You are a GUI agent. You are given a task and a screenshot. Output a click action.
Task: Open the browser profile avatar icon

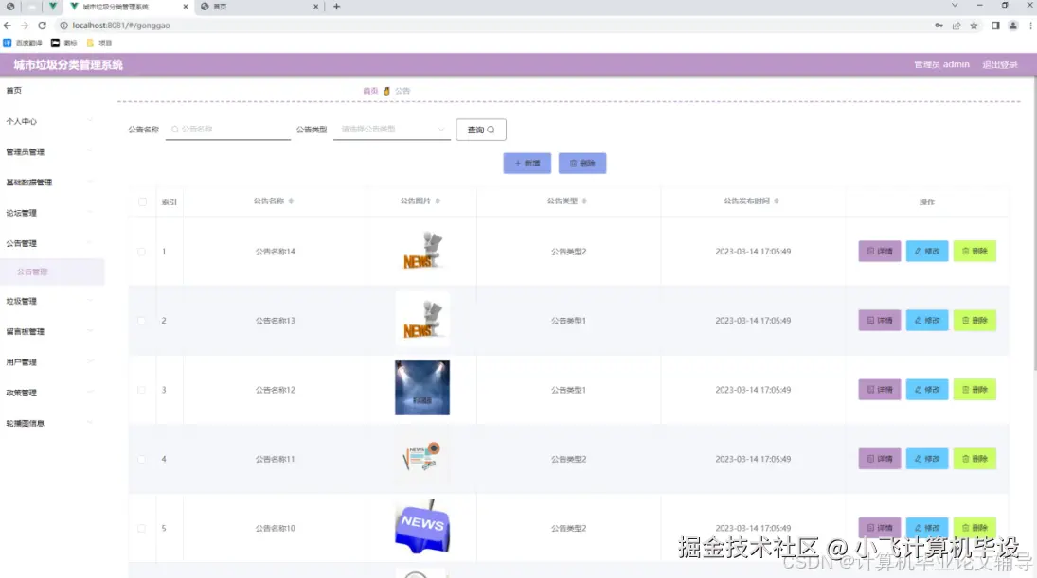1012,26
